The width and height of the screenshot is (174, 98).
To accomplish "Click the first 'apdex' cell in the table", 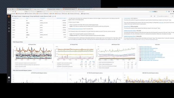I will 14,20.
